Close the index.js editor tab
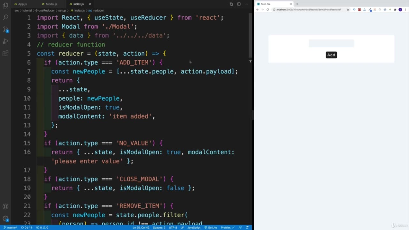 [x=90, y=4]
